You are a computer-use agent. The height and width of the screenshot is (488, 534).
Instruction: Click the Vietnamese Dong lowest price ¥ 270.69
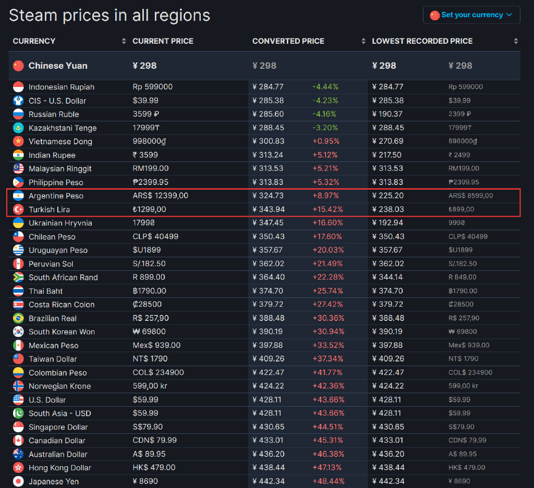387,141
